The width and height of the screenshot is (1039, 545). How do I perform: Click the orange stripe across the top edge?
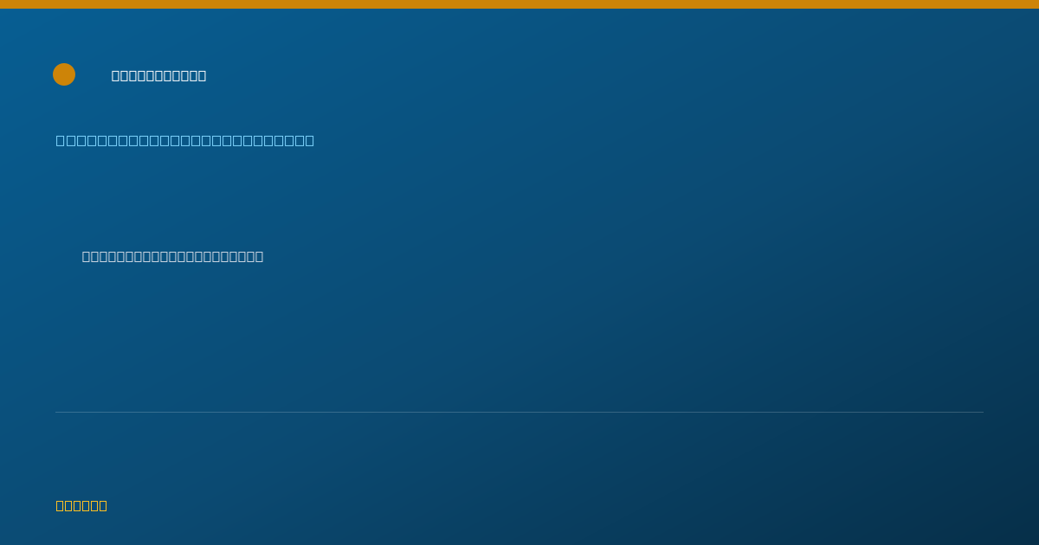[x=519, y=4]
